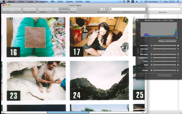Select the Texte tool

tap(53, 9)
